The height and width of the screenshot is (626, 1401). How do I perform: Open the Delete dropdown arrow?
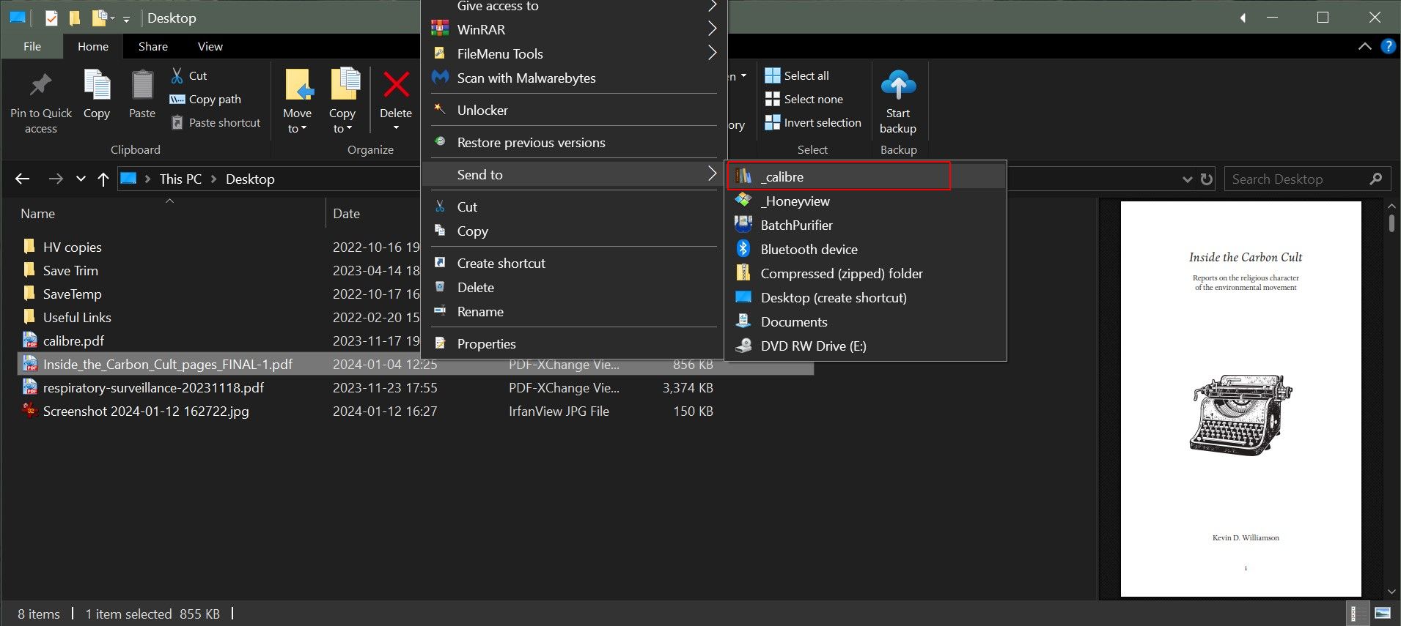click(396, 128)
